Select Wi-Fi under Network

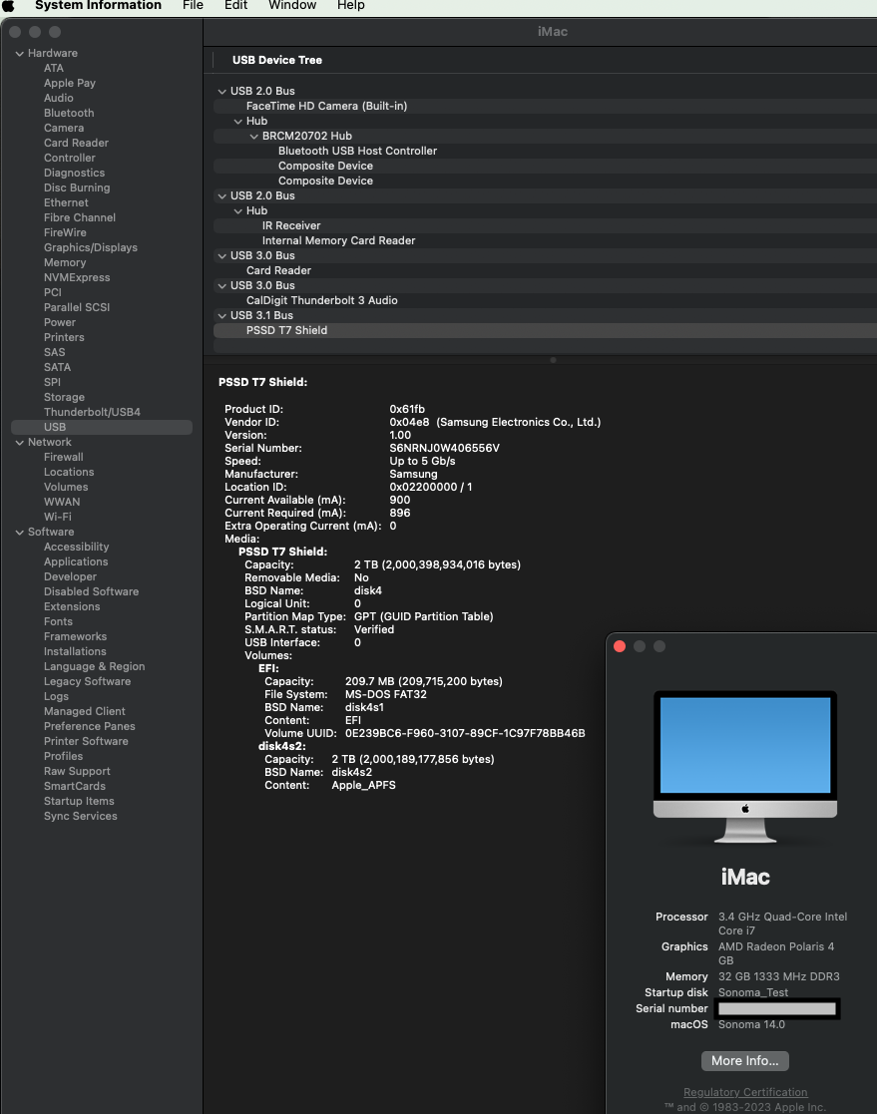point(58,517)
